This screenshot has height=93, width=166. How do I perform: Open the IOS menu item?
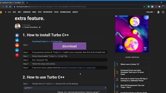(14, 12)
